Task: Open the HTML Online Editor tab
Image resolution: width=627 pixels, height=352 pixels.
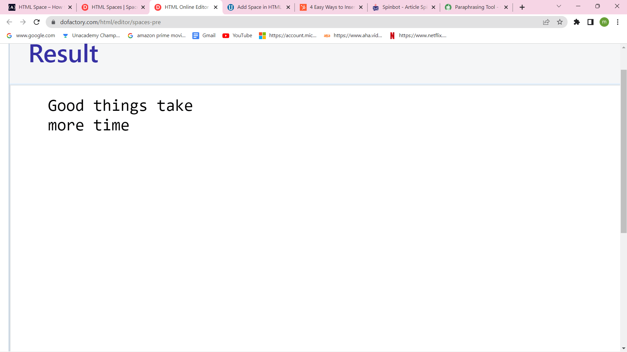Action: (187, 7)
